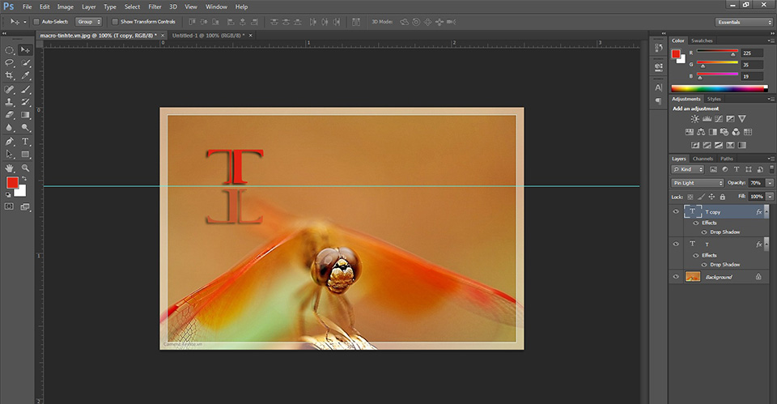Choose the Hand tool in toolbar
The image size is (777, 404).
pyautogui.click(x=10, y=168)
